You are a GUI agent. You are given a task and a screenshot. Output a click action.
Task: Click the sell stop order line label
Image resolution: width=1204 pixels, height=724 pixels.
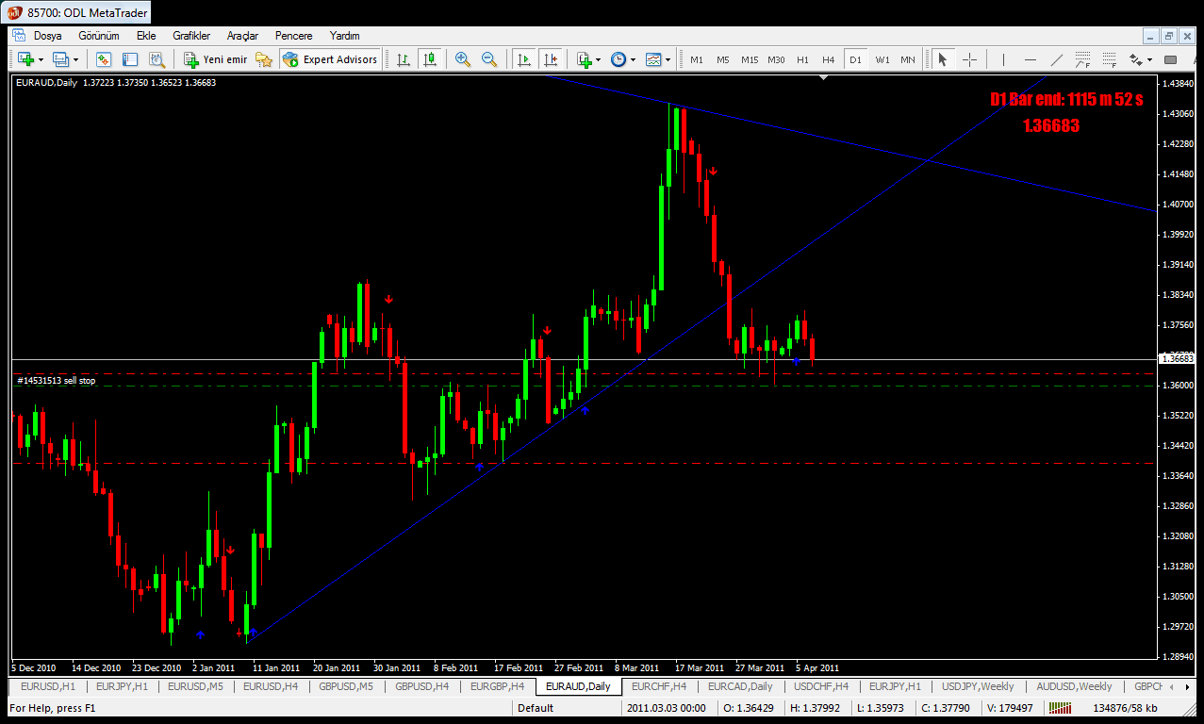click(57, 381)
